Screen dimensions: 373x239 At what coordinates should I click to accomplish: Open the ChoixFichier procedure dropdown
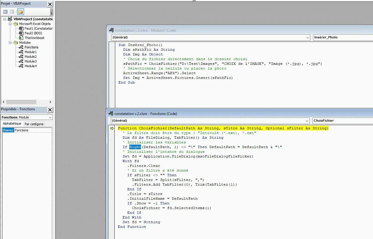point(343,121)
